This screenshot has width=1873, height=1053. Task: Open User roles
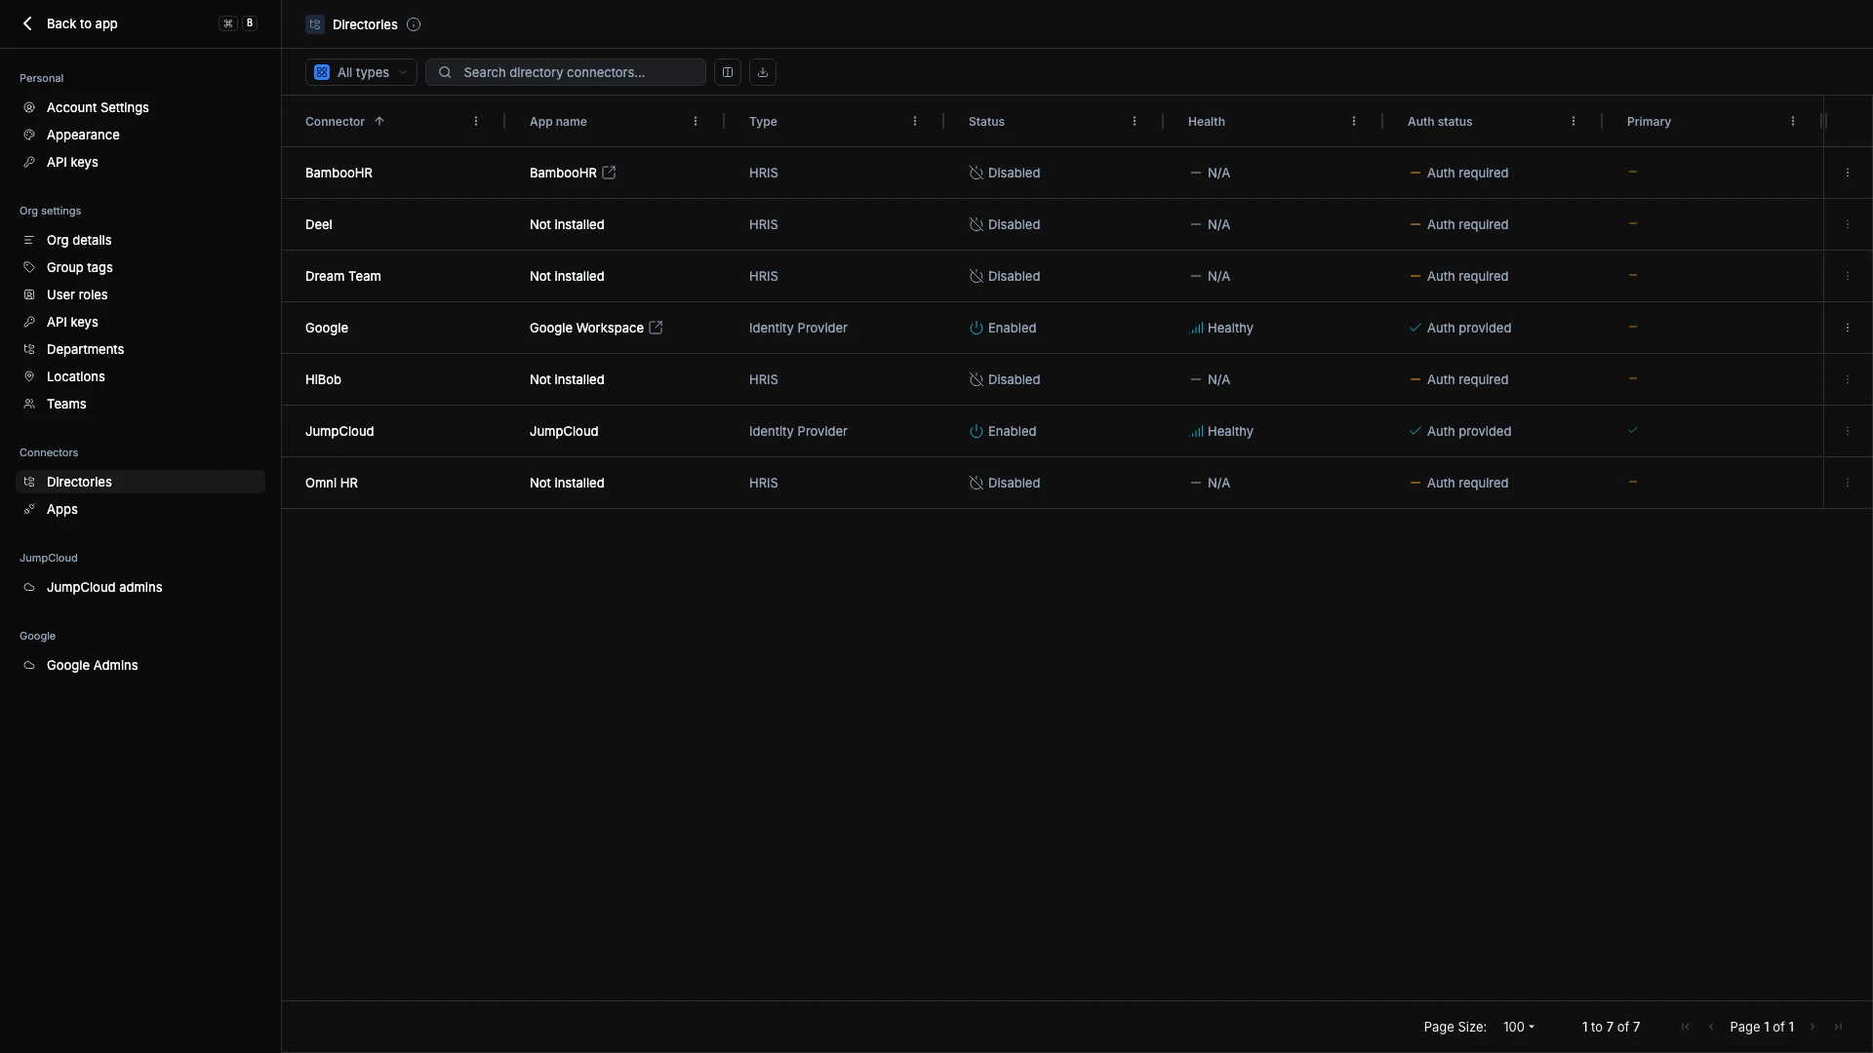point(140,294)
